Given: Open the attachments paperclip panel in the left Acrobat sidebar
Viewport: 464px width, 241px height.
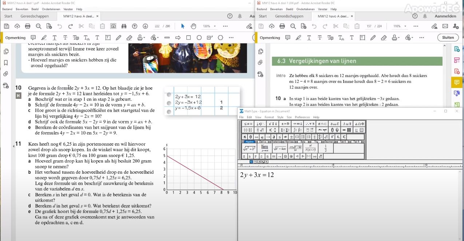Looking at the screenshot, I should (6, 74).
